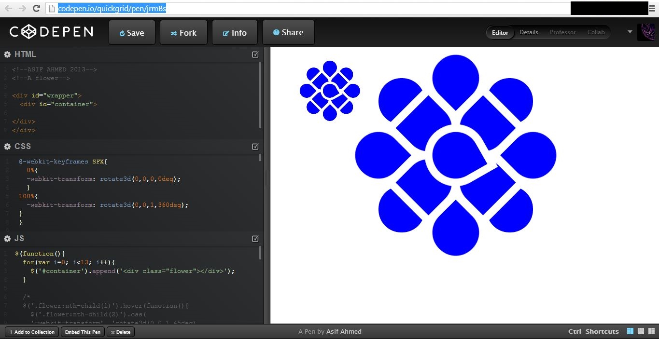Select editors-on-right layout icon
Viewport: 659px width, 339px height.
tap(652, 331)
